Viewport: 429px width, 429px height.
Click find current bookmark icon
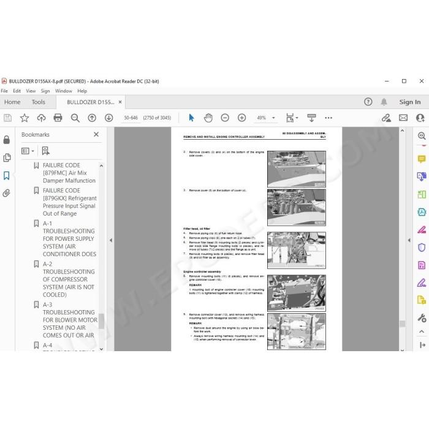[45, 151]
